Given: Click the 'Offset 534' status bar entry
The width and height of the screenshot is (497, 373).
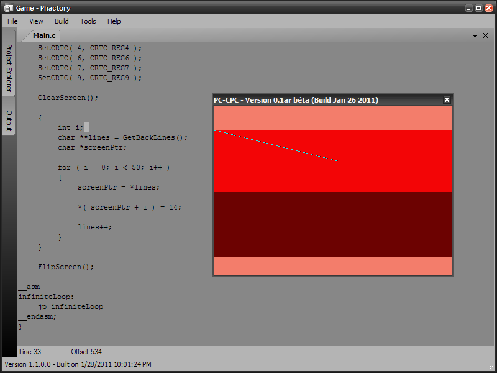Looking at the screenshot, I should 86,352.
